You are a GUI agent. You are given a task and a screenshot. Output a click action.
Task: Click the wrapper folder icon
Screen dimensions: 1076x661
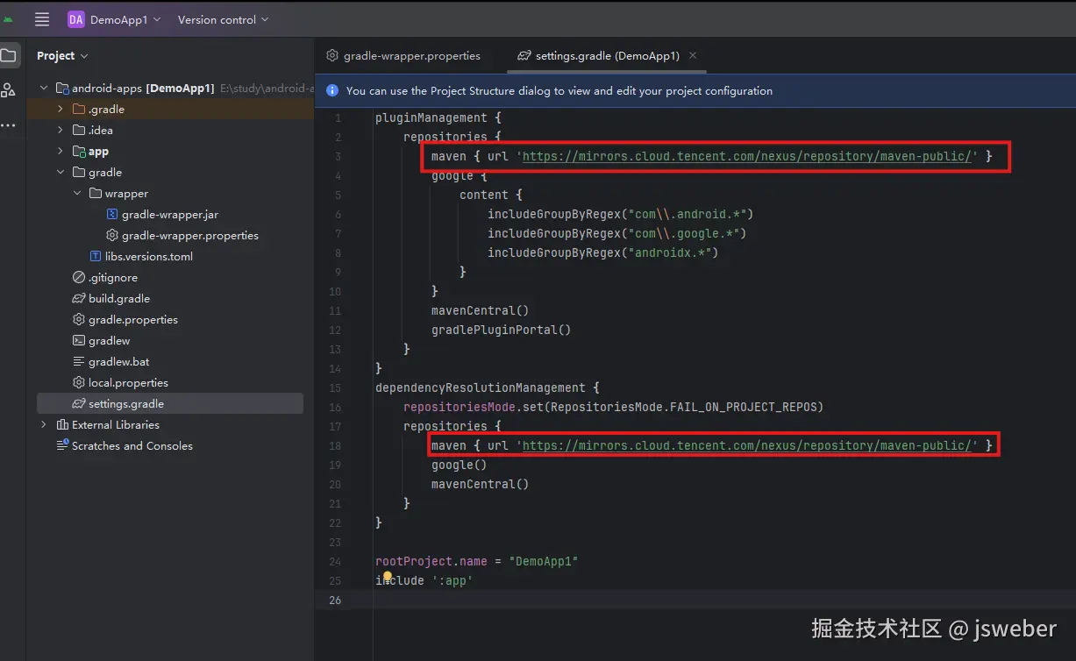96,193
